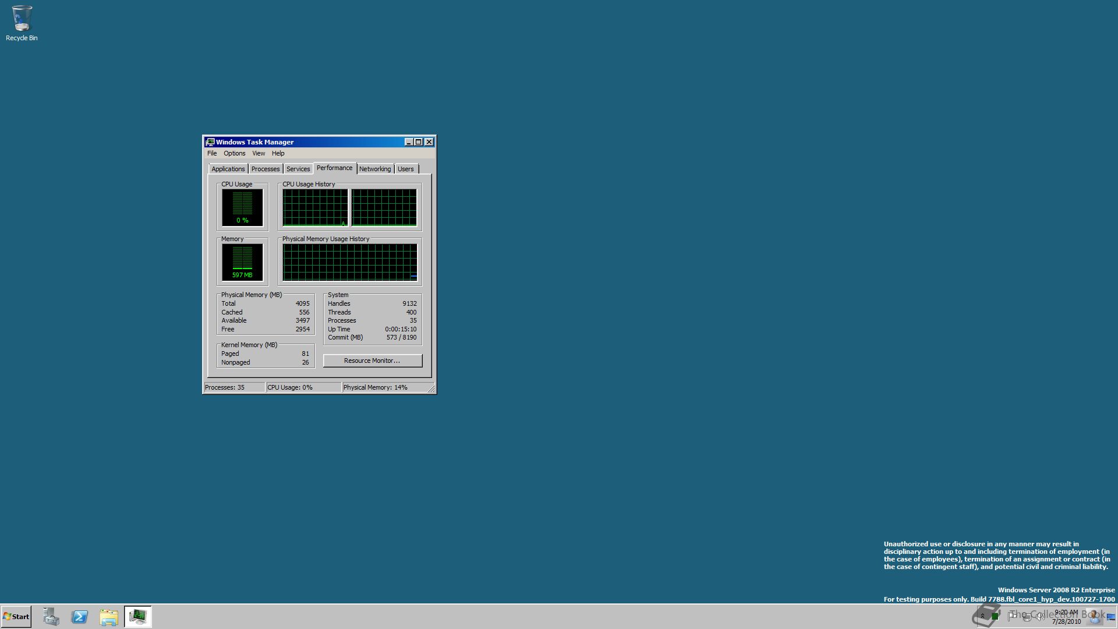Open the Options menu
This screenshot has height=629, width=1118.
pyautogui.click(x=235, y=153)
